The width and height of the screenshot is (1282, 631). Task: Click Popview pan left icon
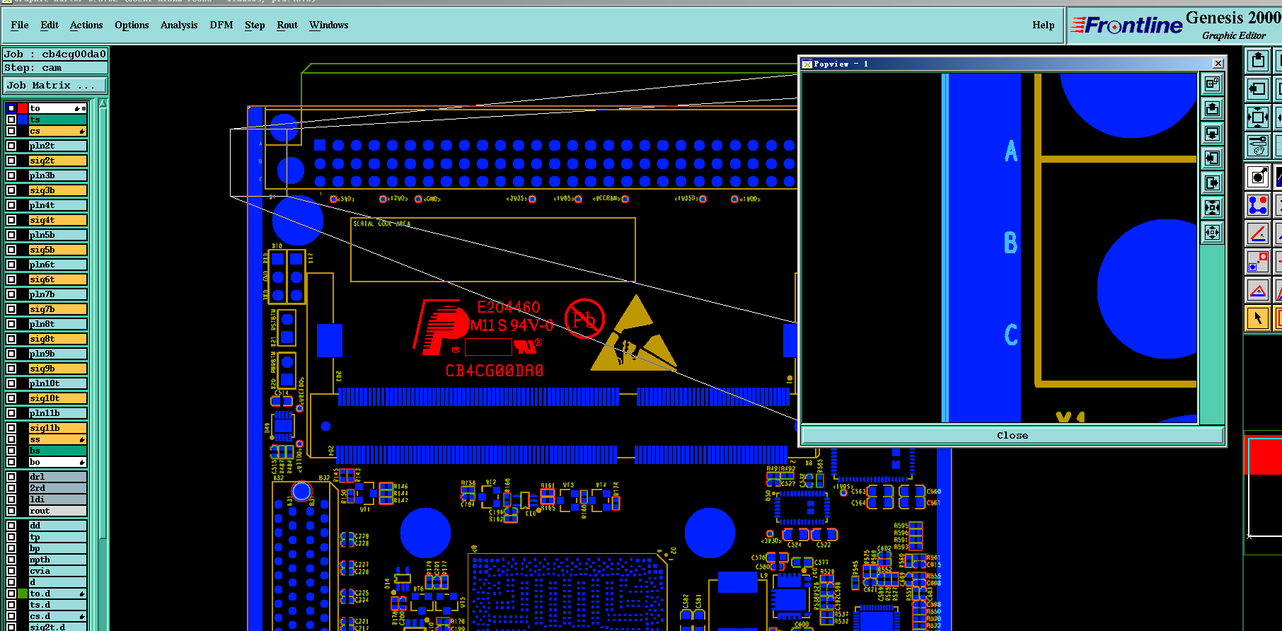[x=1213, y=158]
